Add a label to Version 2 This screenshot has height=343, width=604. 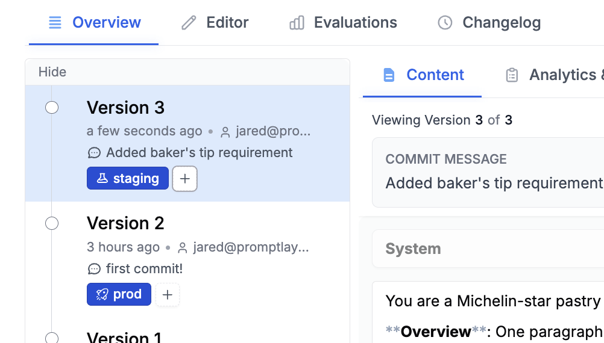tap(167, 294)
